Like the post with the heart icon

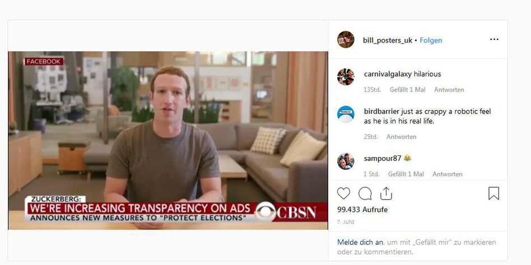click(x=343, y=193)
